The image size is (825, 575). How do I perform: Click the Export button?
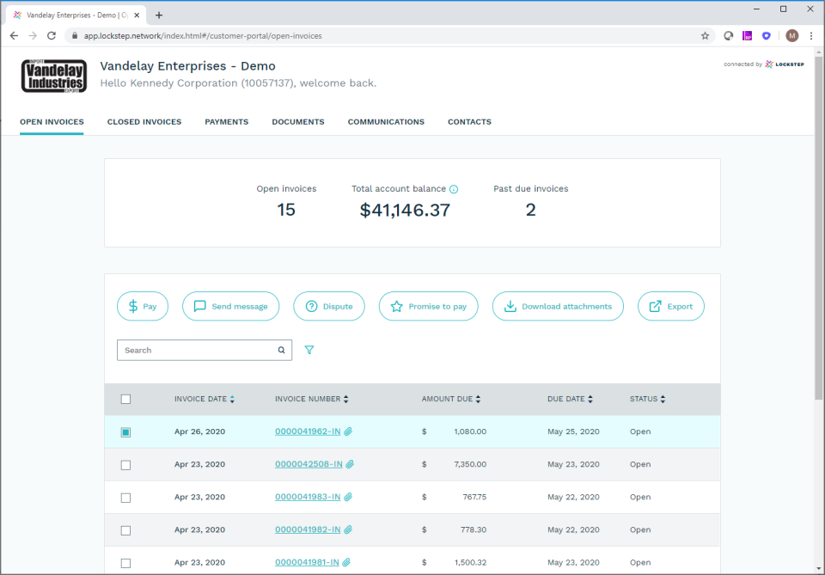(671, 306)
